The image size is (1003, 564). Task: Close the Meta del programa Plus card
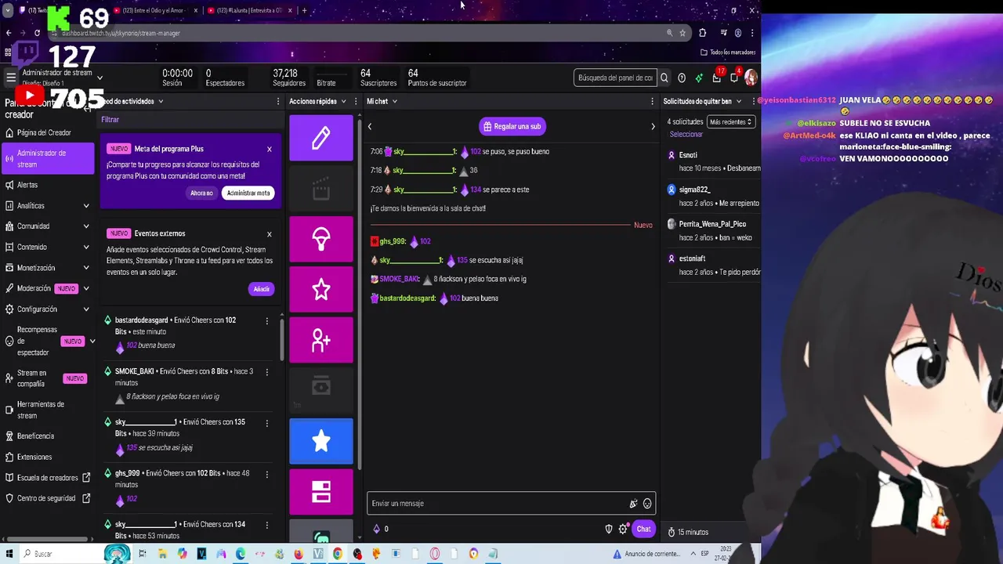[270, 149]
